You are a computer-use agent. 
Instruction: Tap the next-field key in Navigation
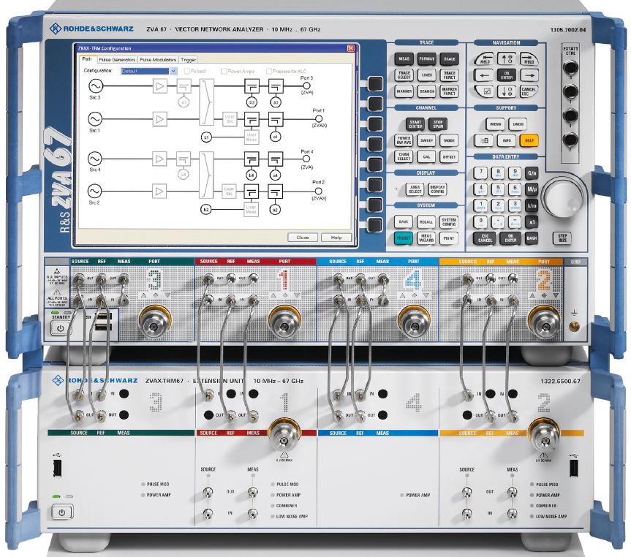pyautogui.click(x=529, y=59)
